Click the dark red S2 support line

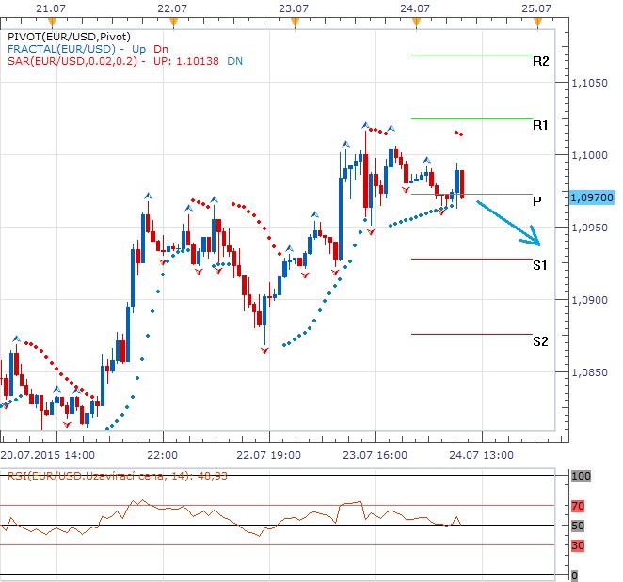tap(471, 334)
